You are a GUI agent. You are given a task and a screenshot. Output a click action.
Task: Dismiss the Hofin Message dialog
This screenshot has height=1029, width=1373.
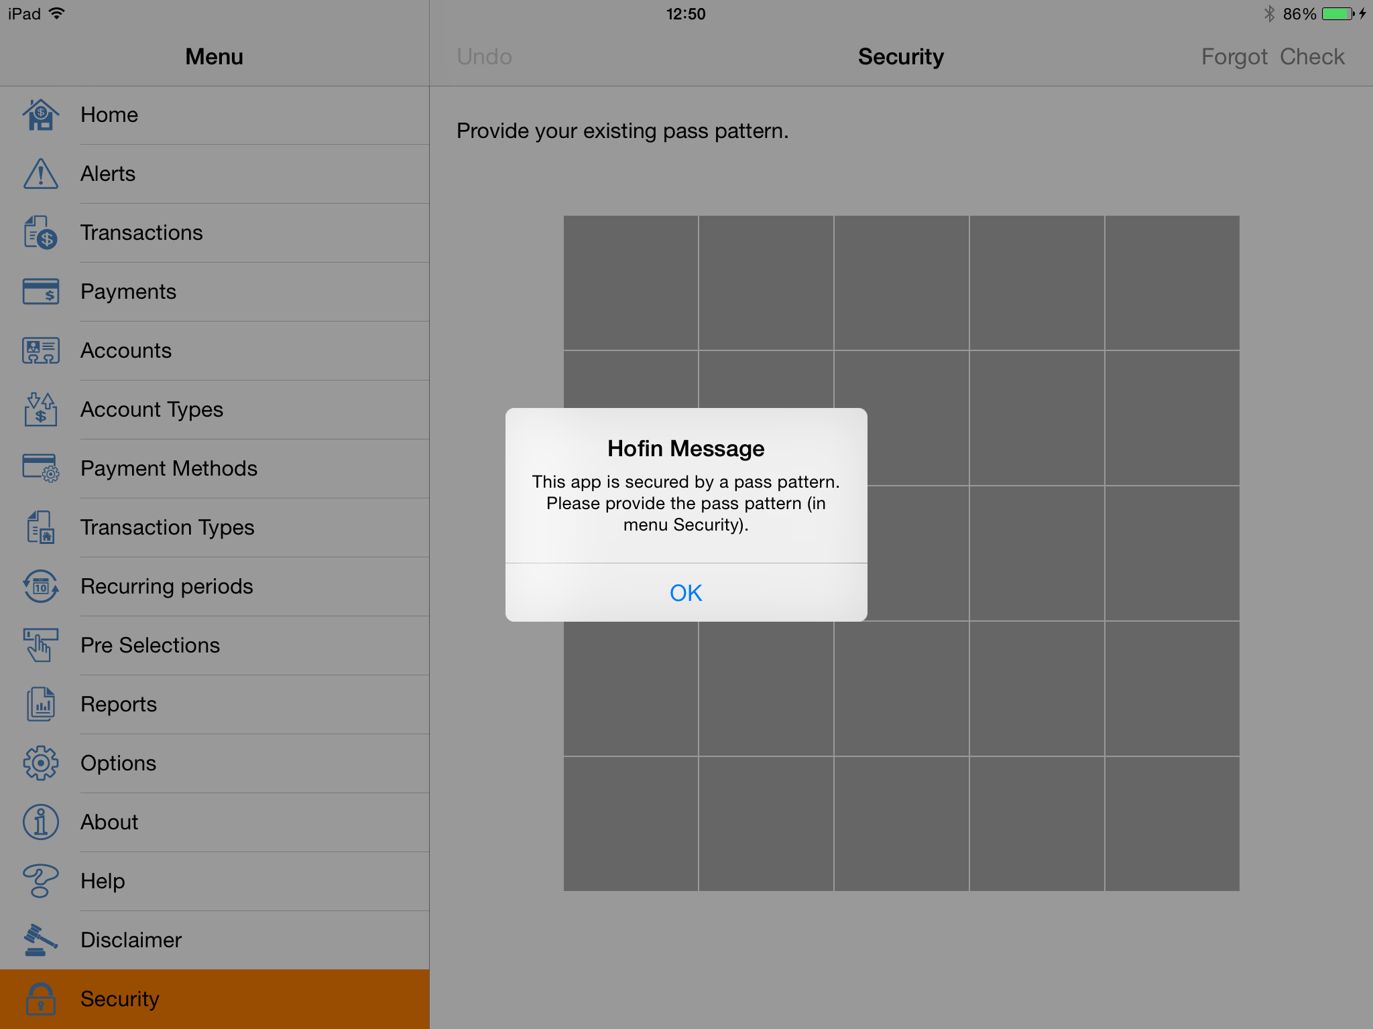tap(685, 592)
